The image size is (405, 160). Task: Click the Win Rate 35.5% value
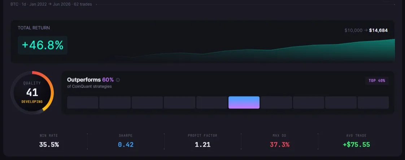[x=49, y=145]
